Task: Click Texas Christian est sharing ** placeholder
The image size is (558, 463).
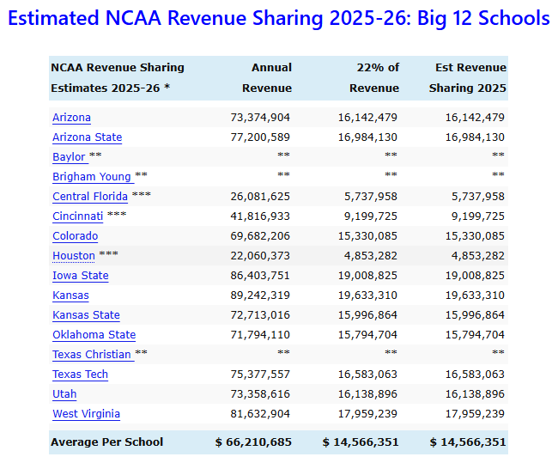Action: coord(498,352)
